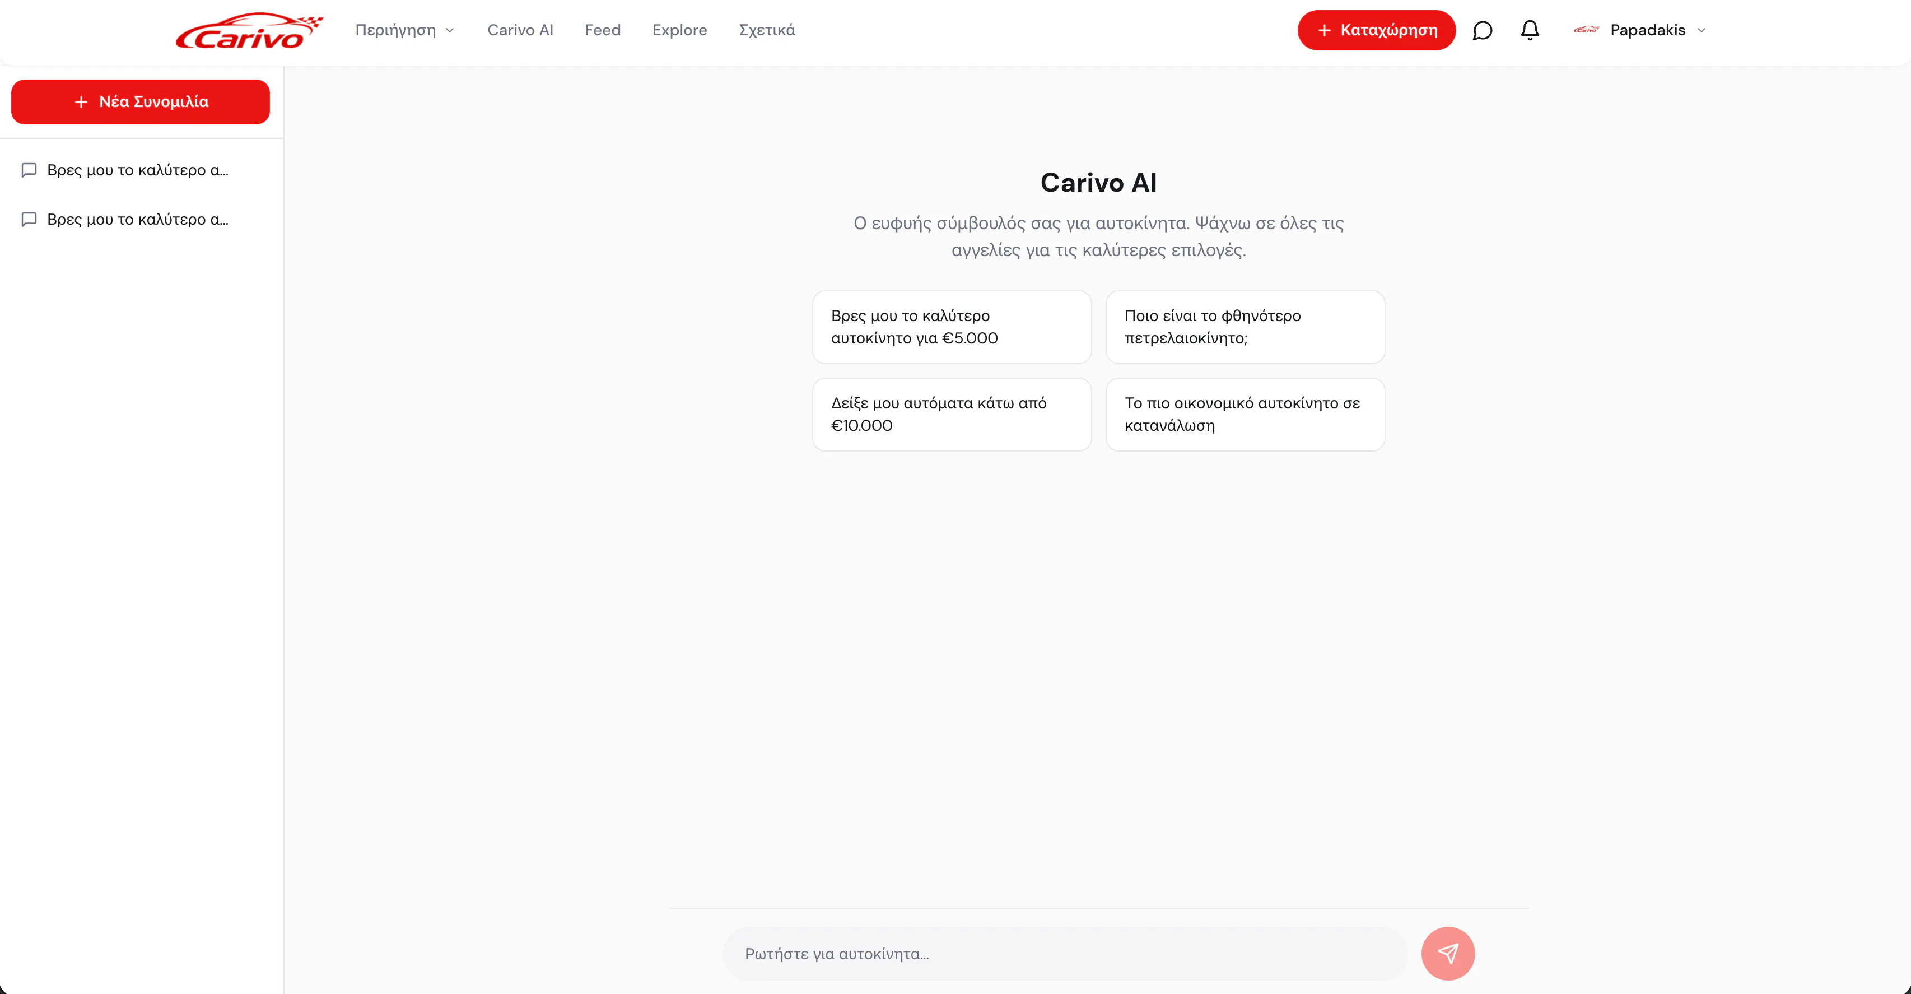Focus the 'Ρωτήστε για αυτοκίνητα...' input field
The width and height of the screenshot is (1911, 994).
tap(1065, 954)
